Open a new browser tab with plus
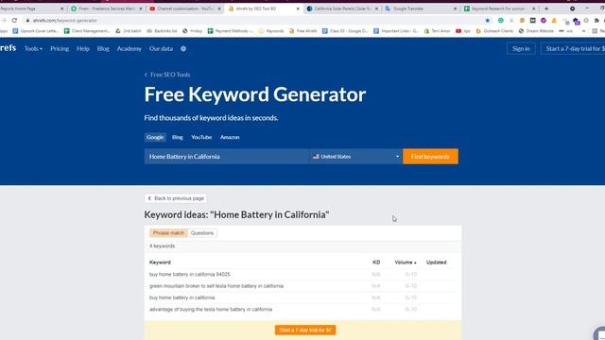The height and width of the screenshot is (340, 605). click(546, 8)
